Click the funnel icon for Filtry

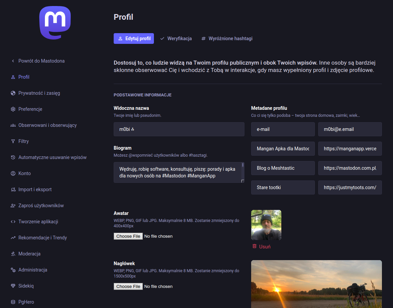[x=13, y=141]
